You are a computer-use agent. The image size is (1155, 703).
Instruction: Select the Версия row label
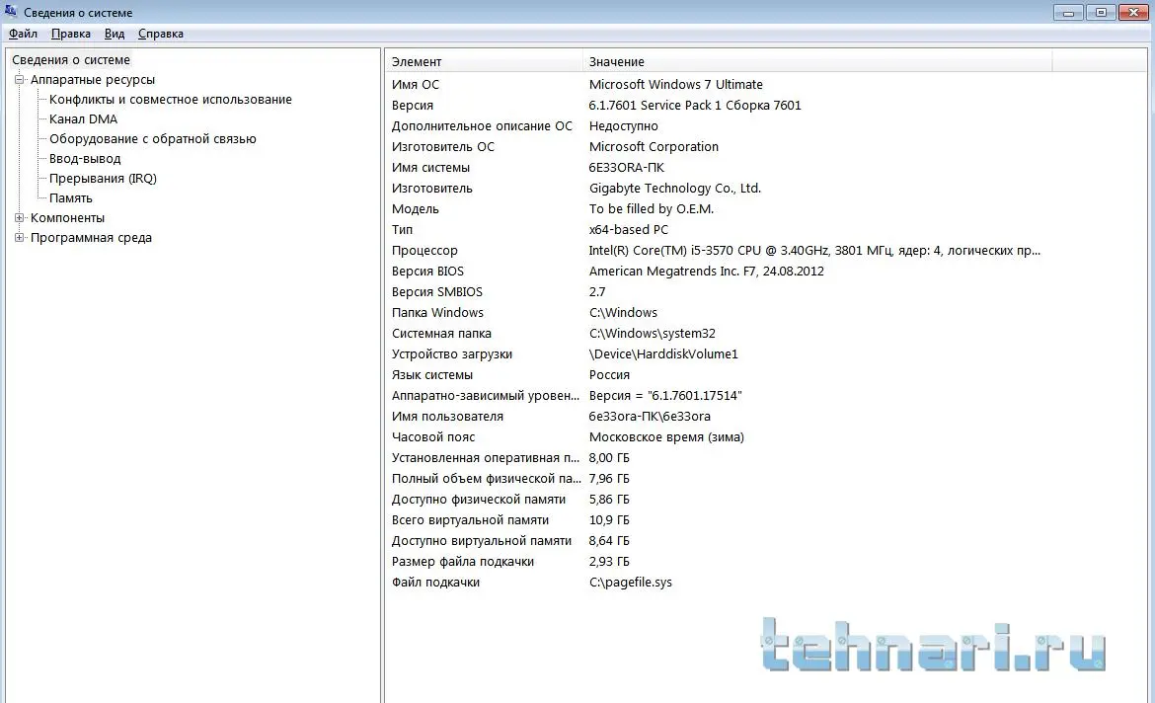click(x=413, y=106)
